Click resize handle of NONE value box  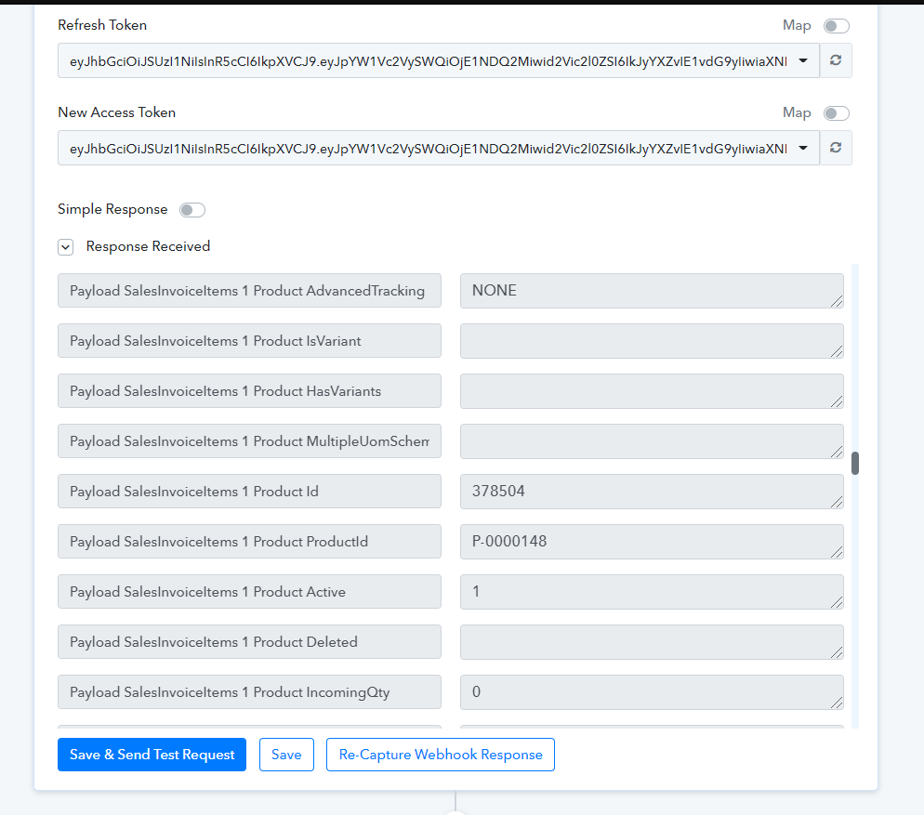click(x=837, y=301)
